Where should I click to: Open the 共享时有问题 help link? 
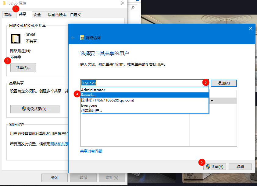point(91,151)
